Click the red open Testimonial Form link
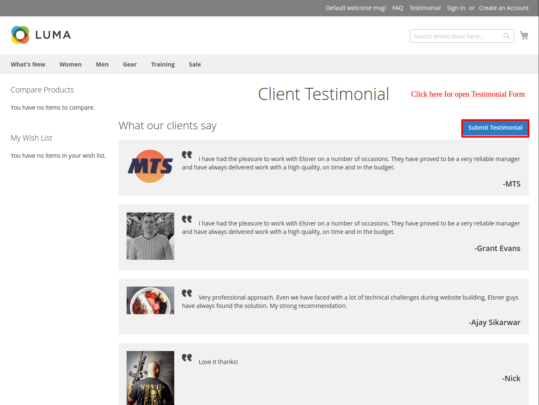 coord(468,94)
